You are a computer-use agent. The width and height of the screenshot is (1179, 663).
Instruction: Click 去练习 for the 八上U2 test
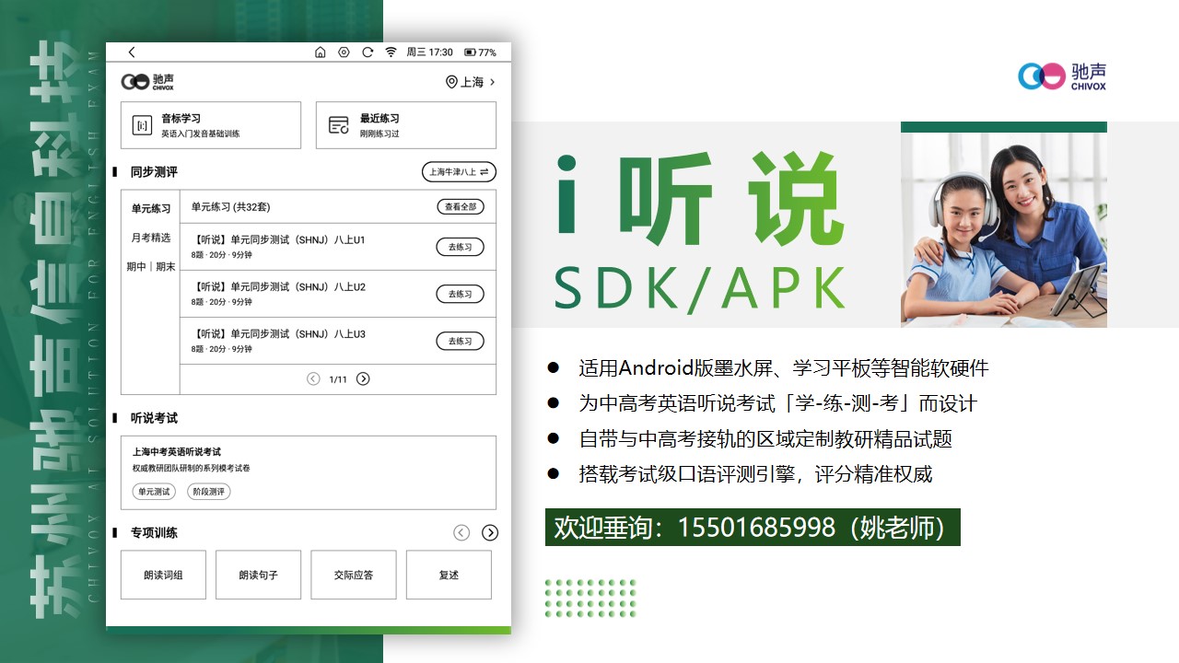pos(460,294)
